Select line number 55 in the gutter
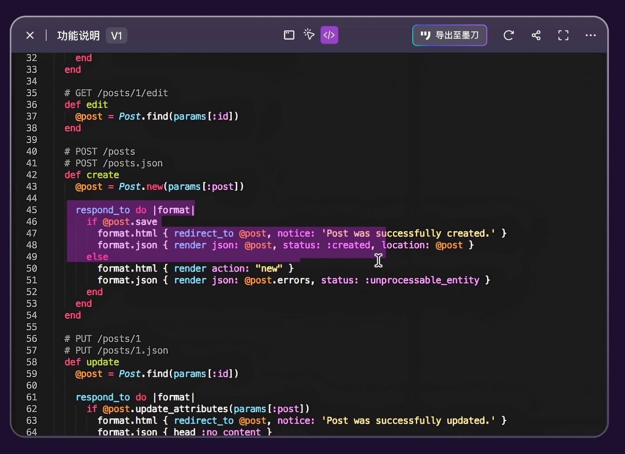The width and height of the screenshot is (625, 454). [x=32, y=327]
